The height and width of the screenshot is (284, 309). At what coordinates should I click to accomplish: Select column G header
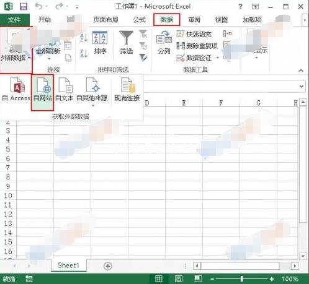(258, 103)
